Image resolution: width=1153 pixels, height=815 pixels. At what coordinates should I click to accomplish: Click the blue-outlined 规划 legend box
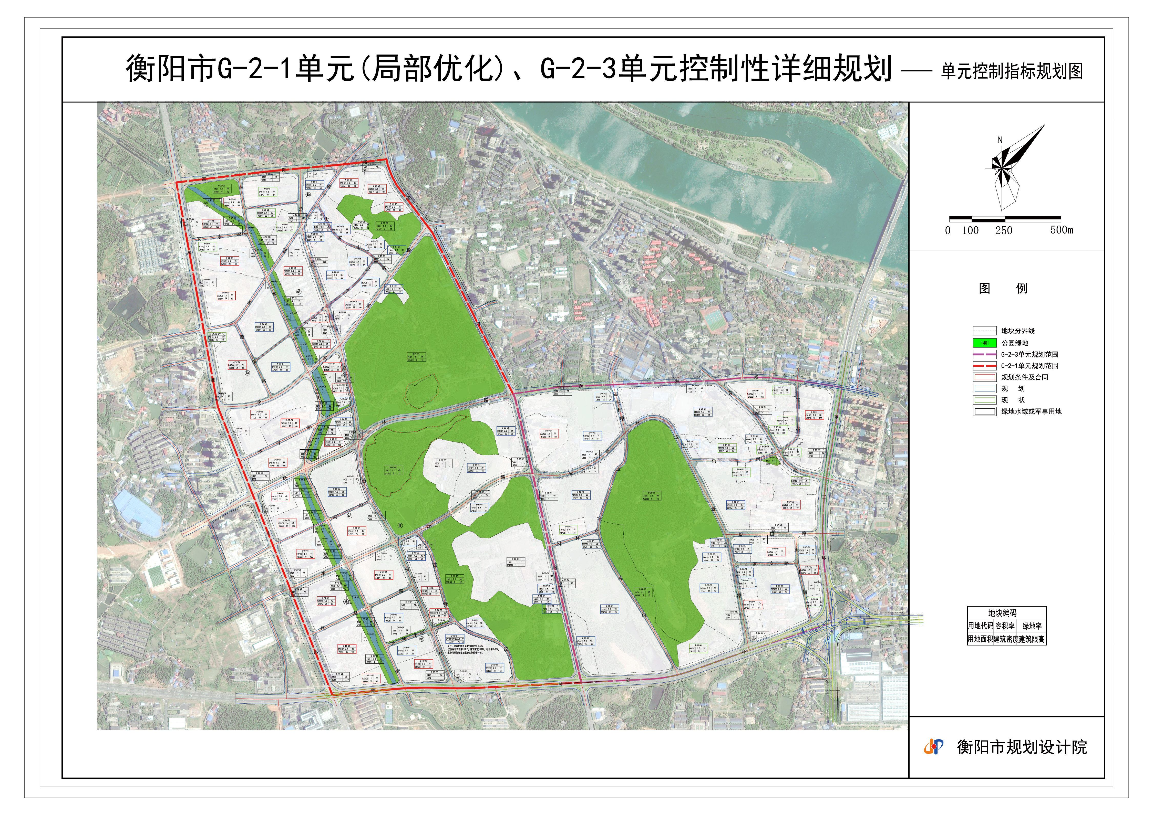click(984, 388)
